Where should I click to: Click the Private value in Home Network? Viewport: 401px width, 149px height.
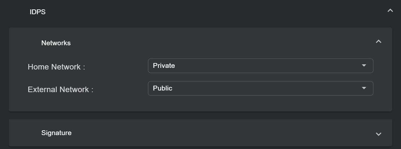point(164,66)
